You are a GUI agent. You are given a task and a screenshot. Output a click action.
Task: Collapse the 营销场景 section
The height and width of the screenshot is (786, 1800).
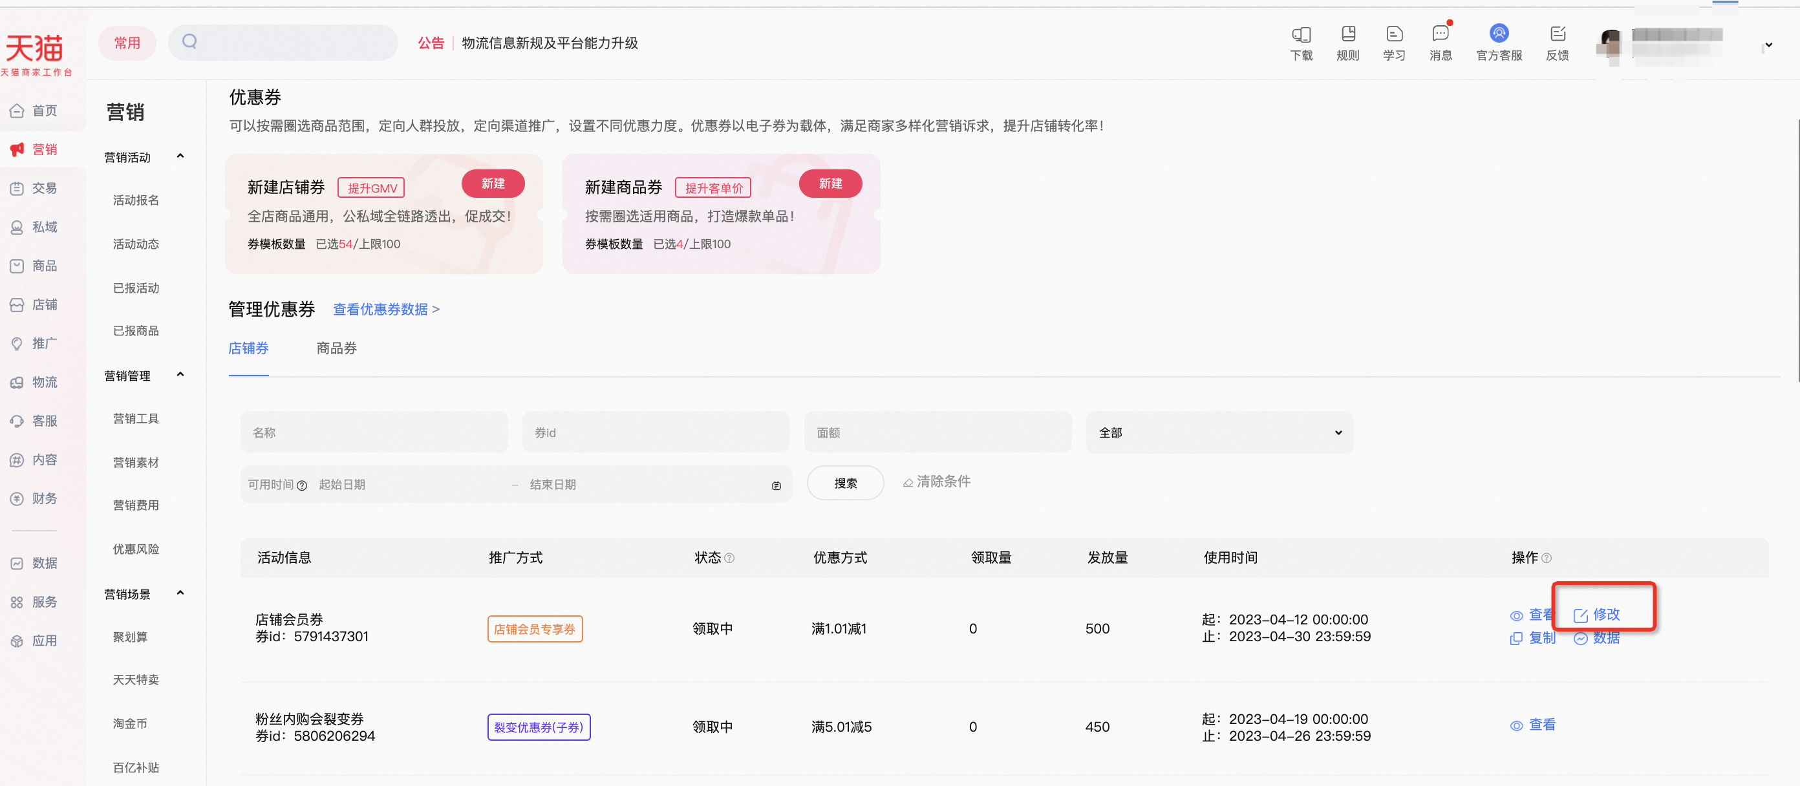pos(180,594)
